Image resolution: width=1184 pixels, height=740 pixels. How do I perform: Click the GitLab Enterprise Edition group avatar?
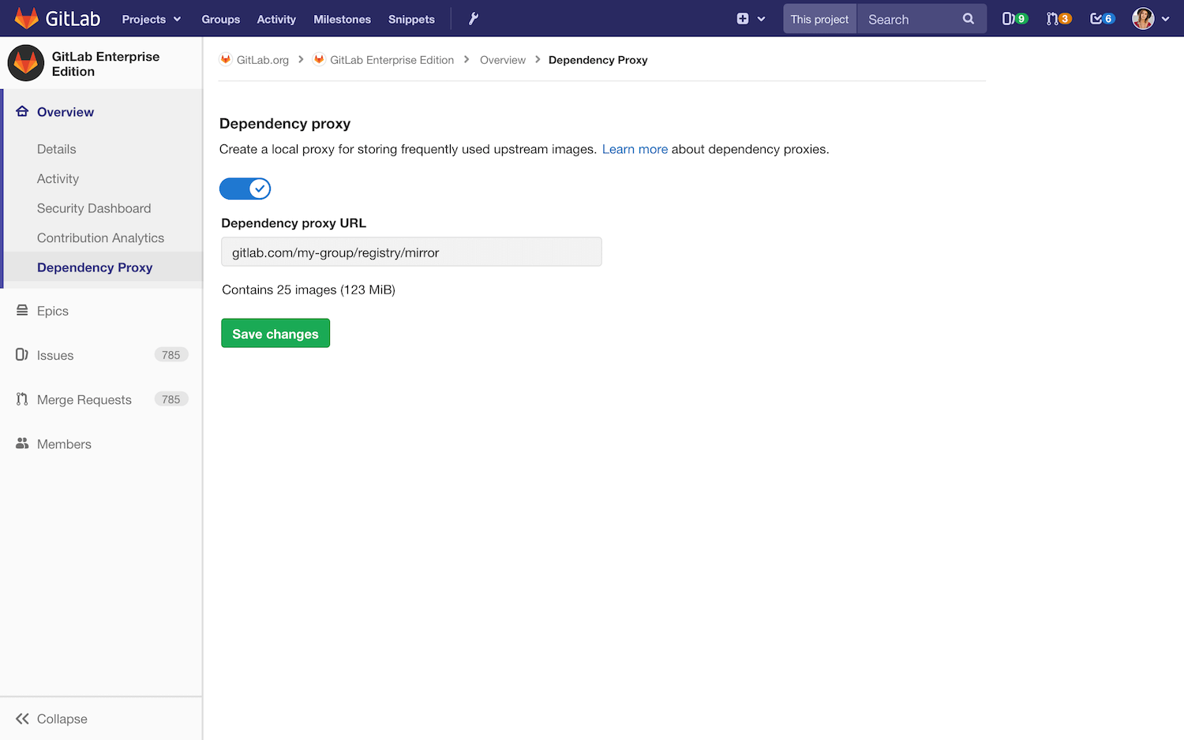[x=25, y=62]
